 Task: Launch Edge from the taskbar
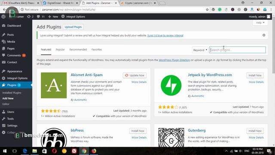point(25,151)
